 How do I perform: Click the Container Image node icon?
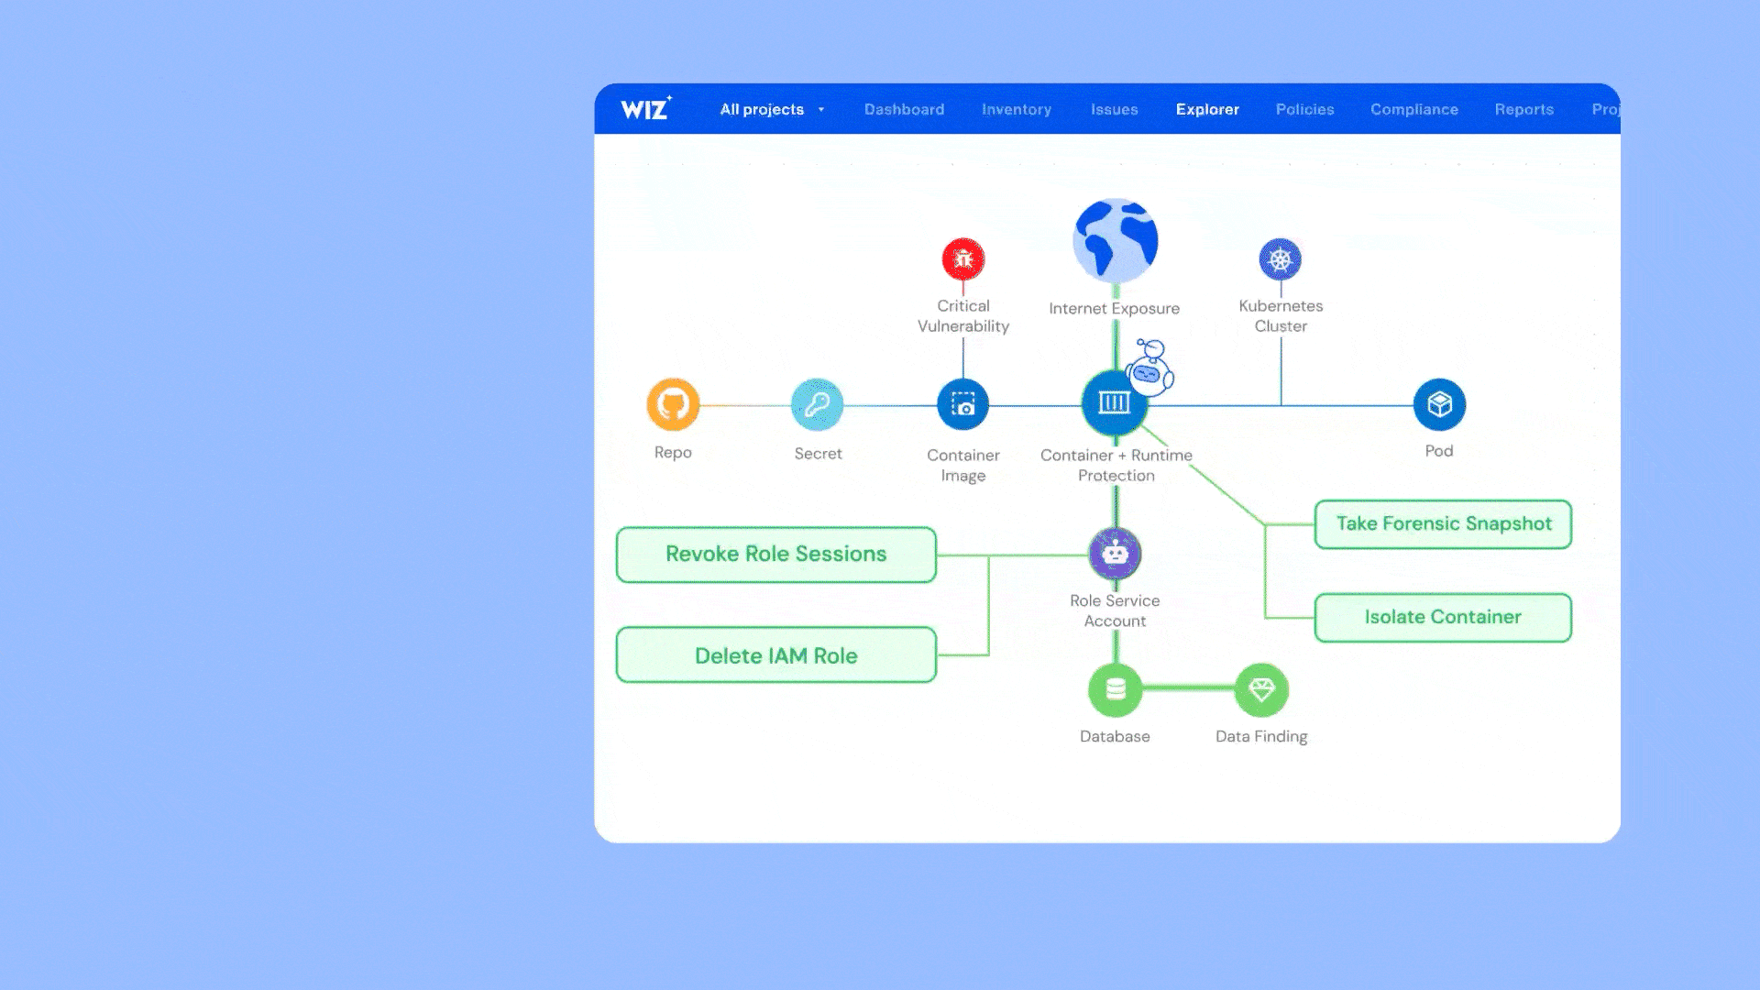pyautogui.click(x=962, y=404)
